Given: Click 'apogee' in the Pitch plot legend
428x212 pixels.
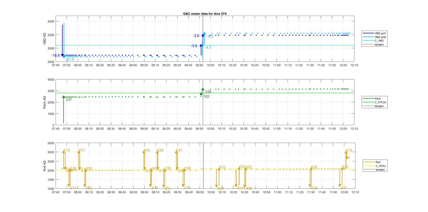Looking at the screenshot, I should click(x=373, y=106).
